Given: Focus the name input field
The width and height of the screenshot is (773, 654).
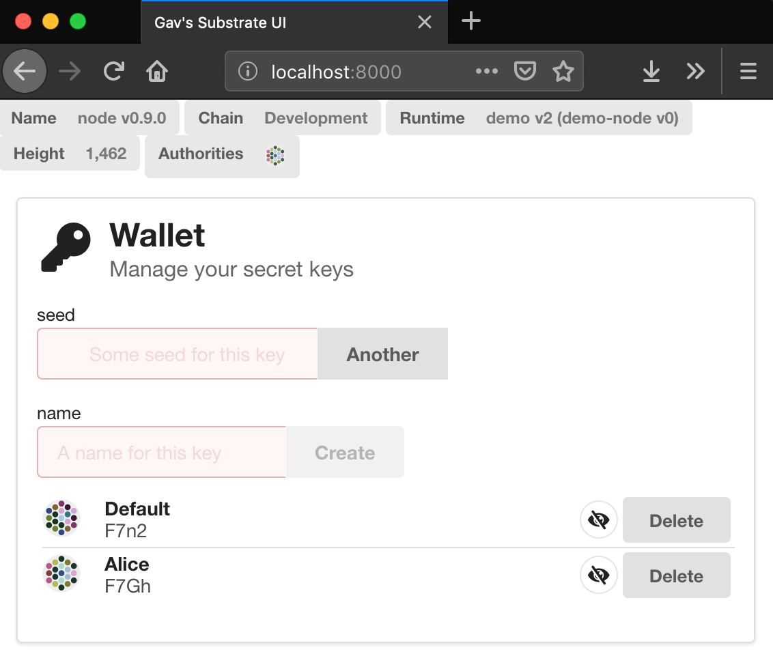Looking at the screenshot, I should click(162, 452).
